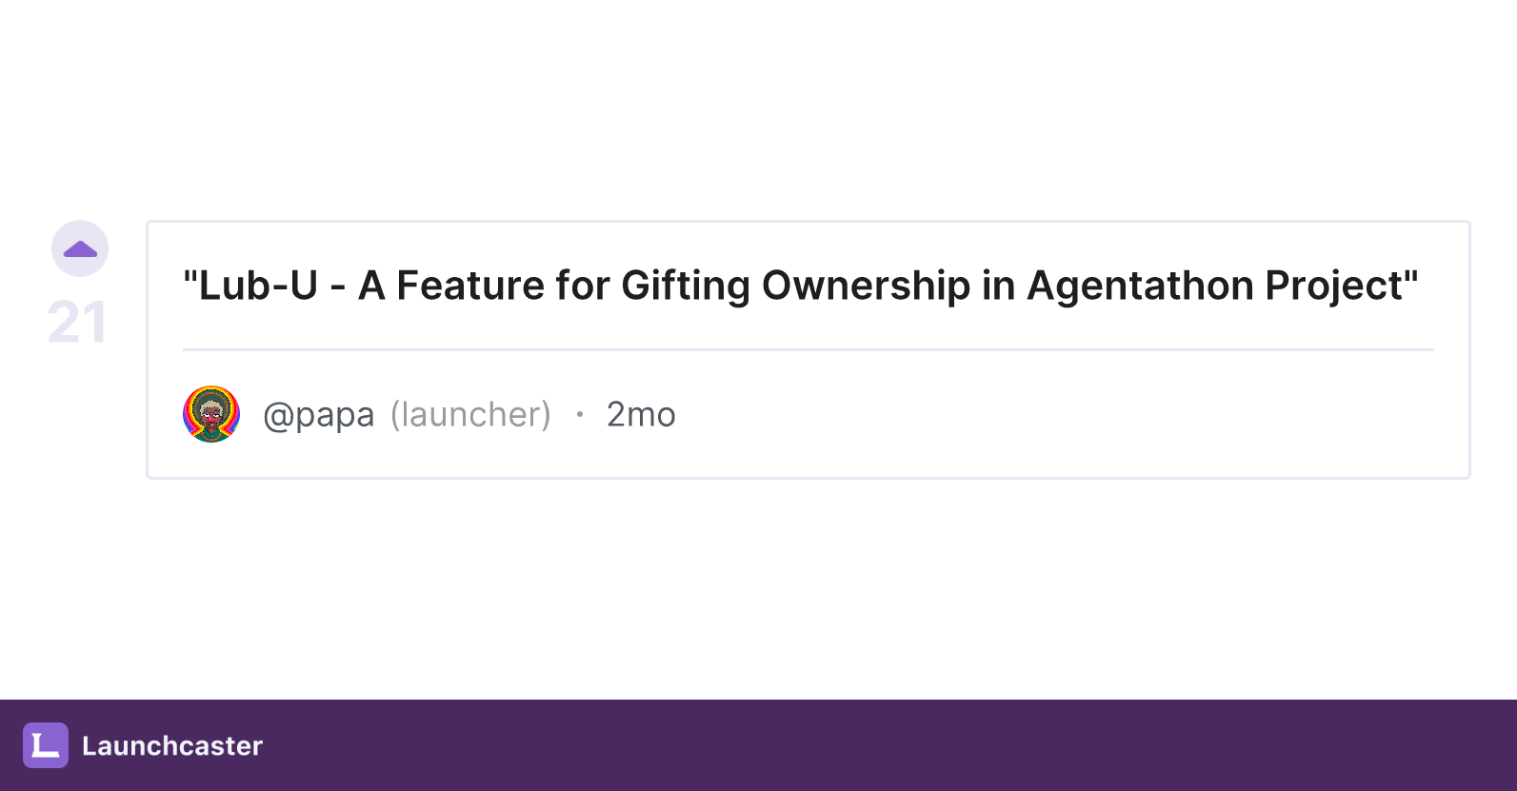The width and height of the screenshot is (1517, 791).
Task: Select the vote count 21
Action: click(77, 322)
